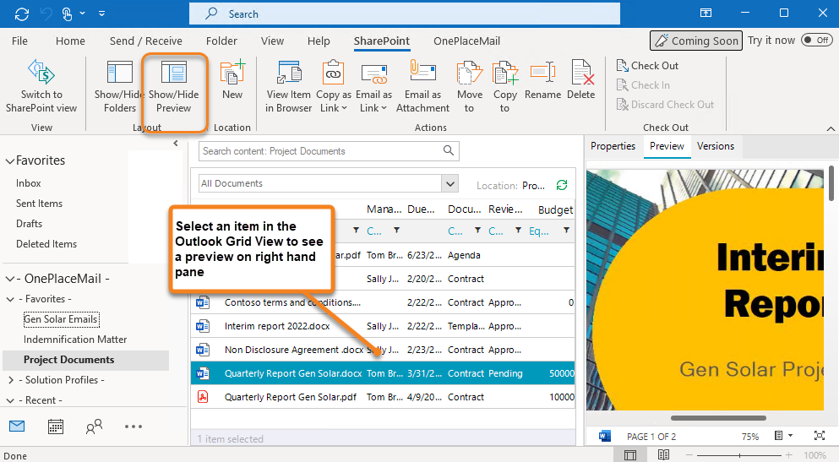
Task: Select the Indemnification Matter folder
Action: tap(75, 339)
